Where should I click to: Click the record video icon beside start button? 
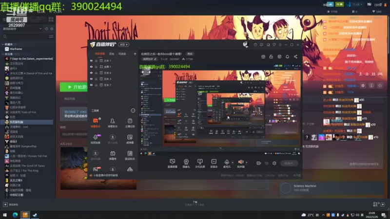click(x=259, y=163)
